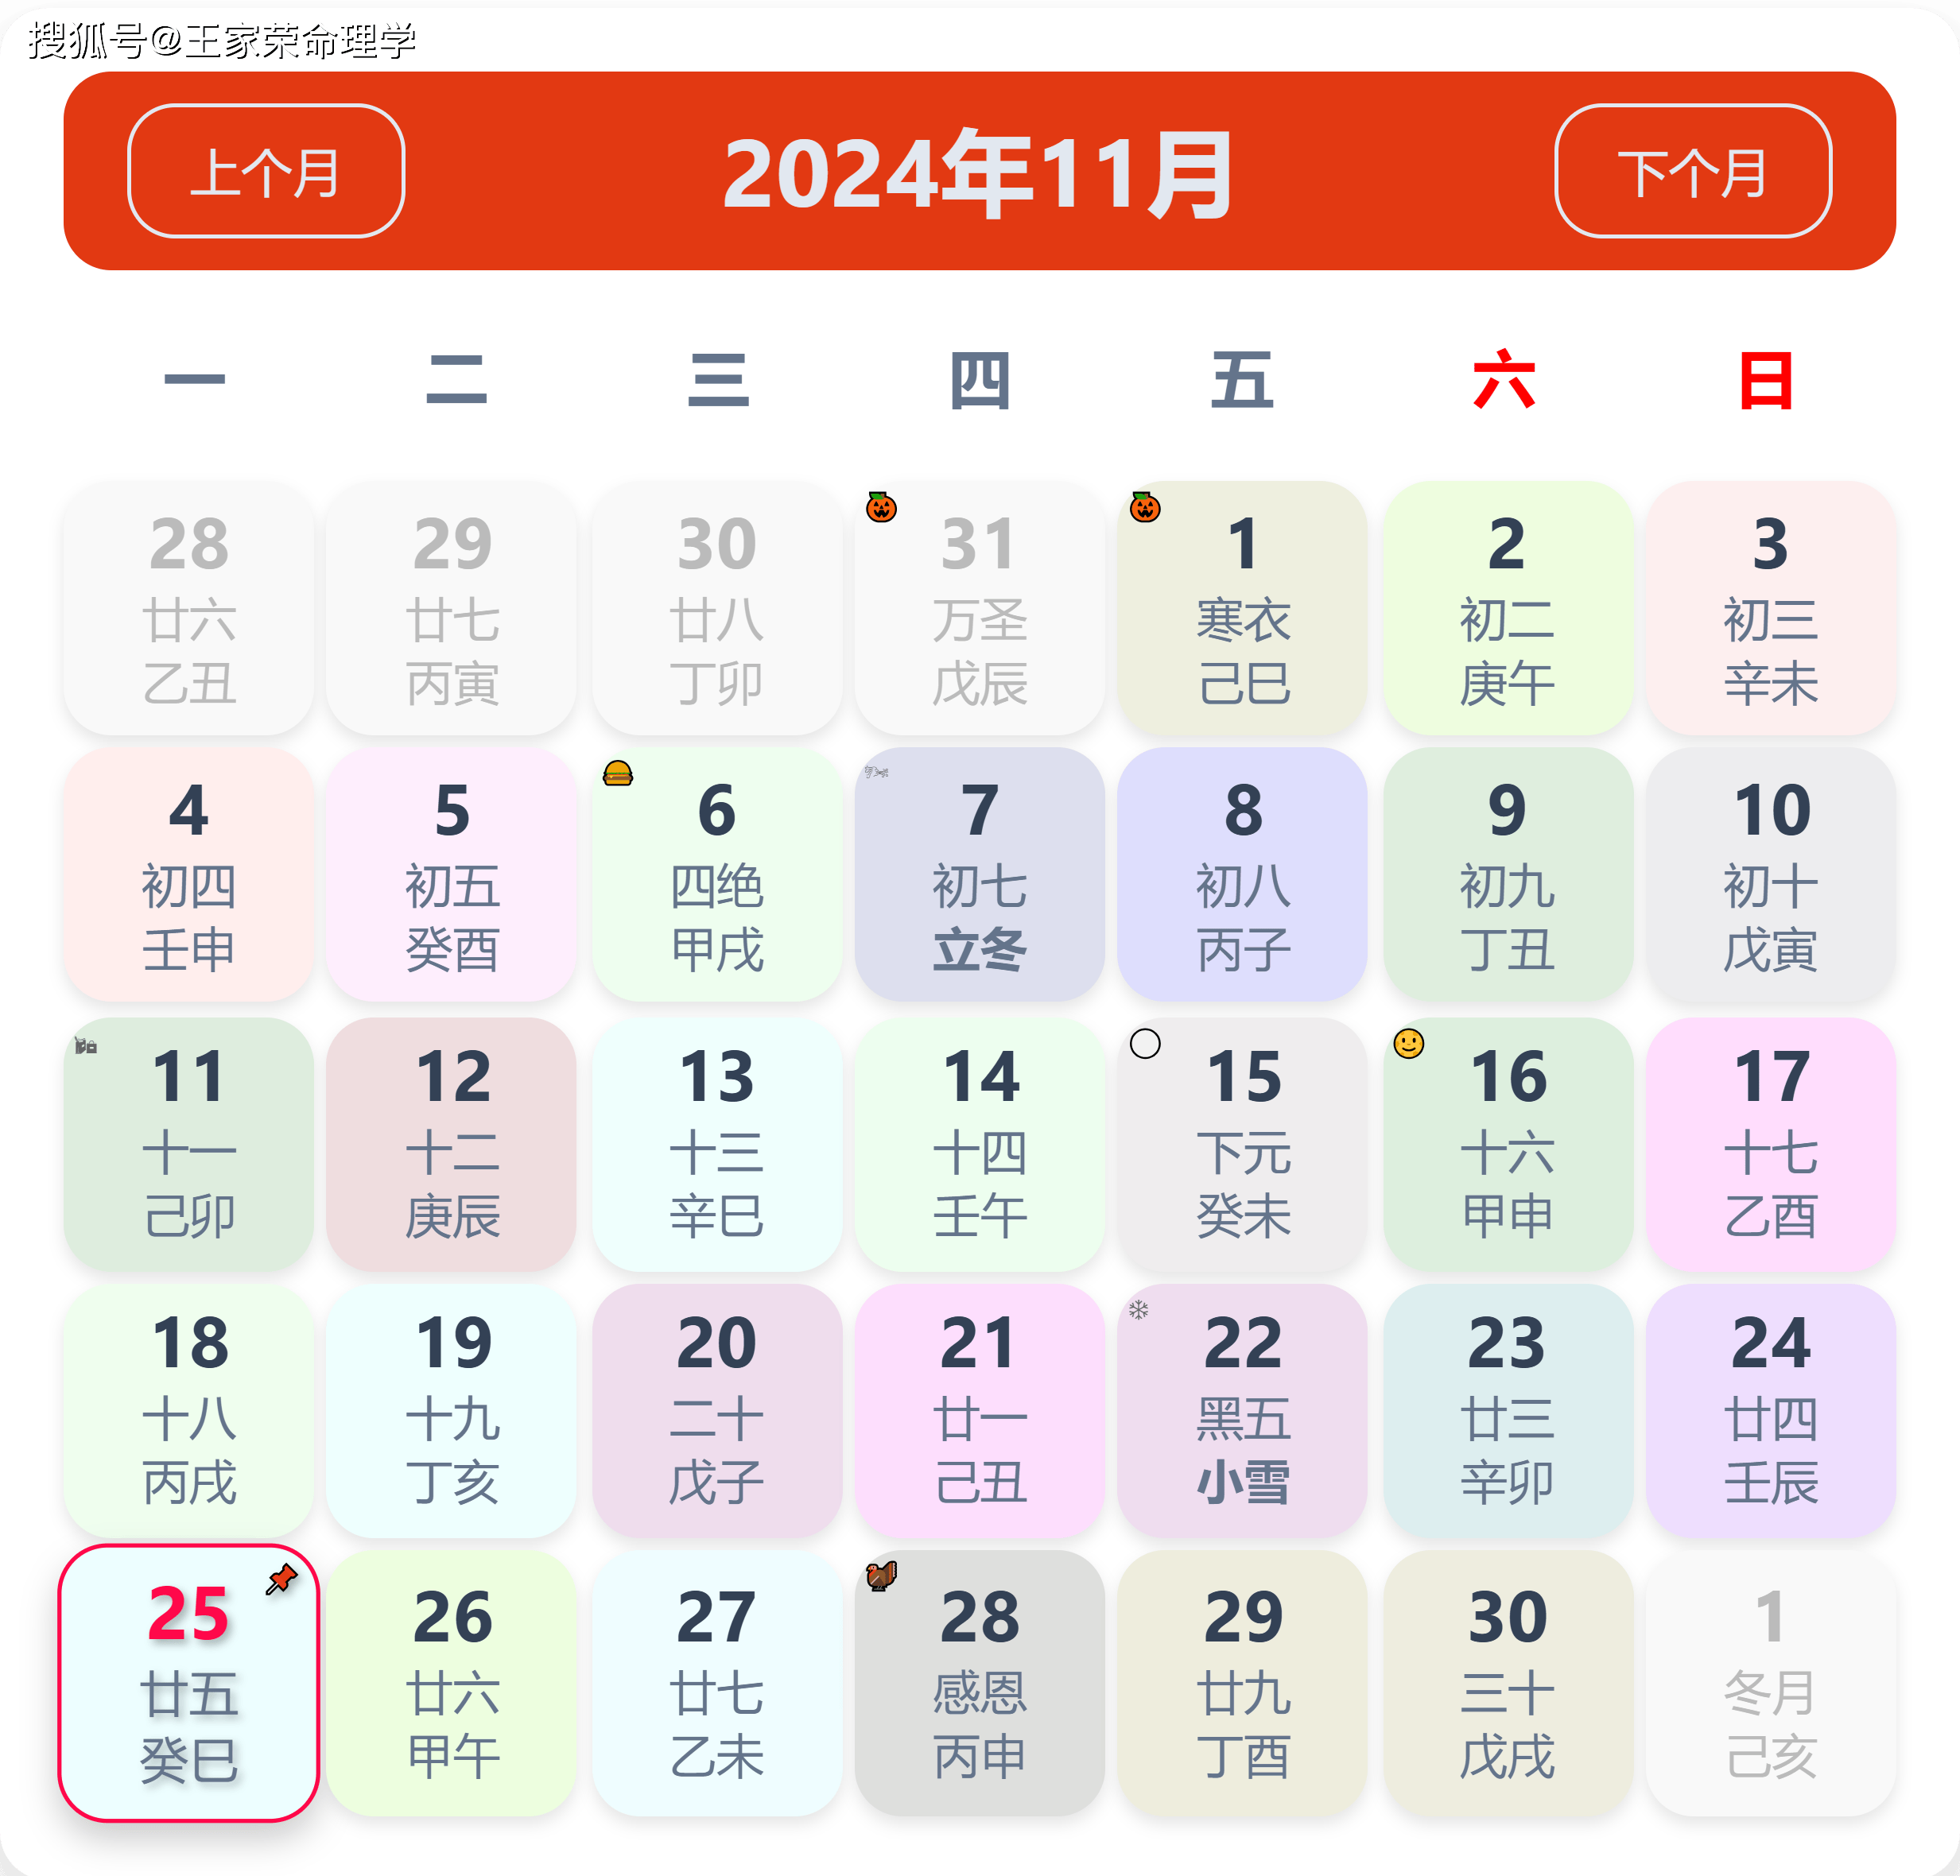Click the Wednesday header 三
The height and width of the screenshot is (1876, 1960).
(x=718, y=380)
